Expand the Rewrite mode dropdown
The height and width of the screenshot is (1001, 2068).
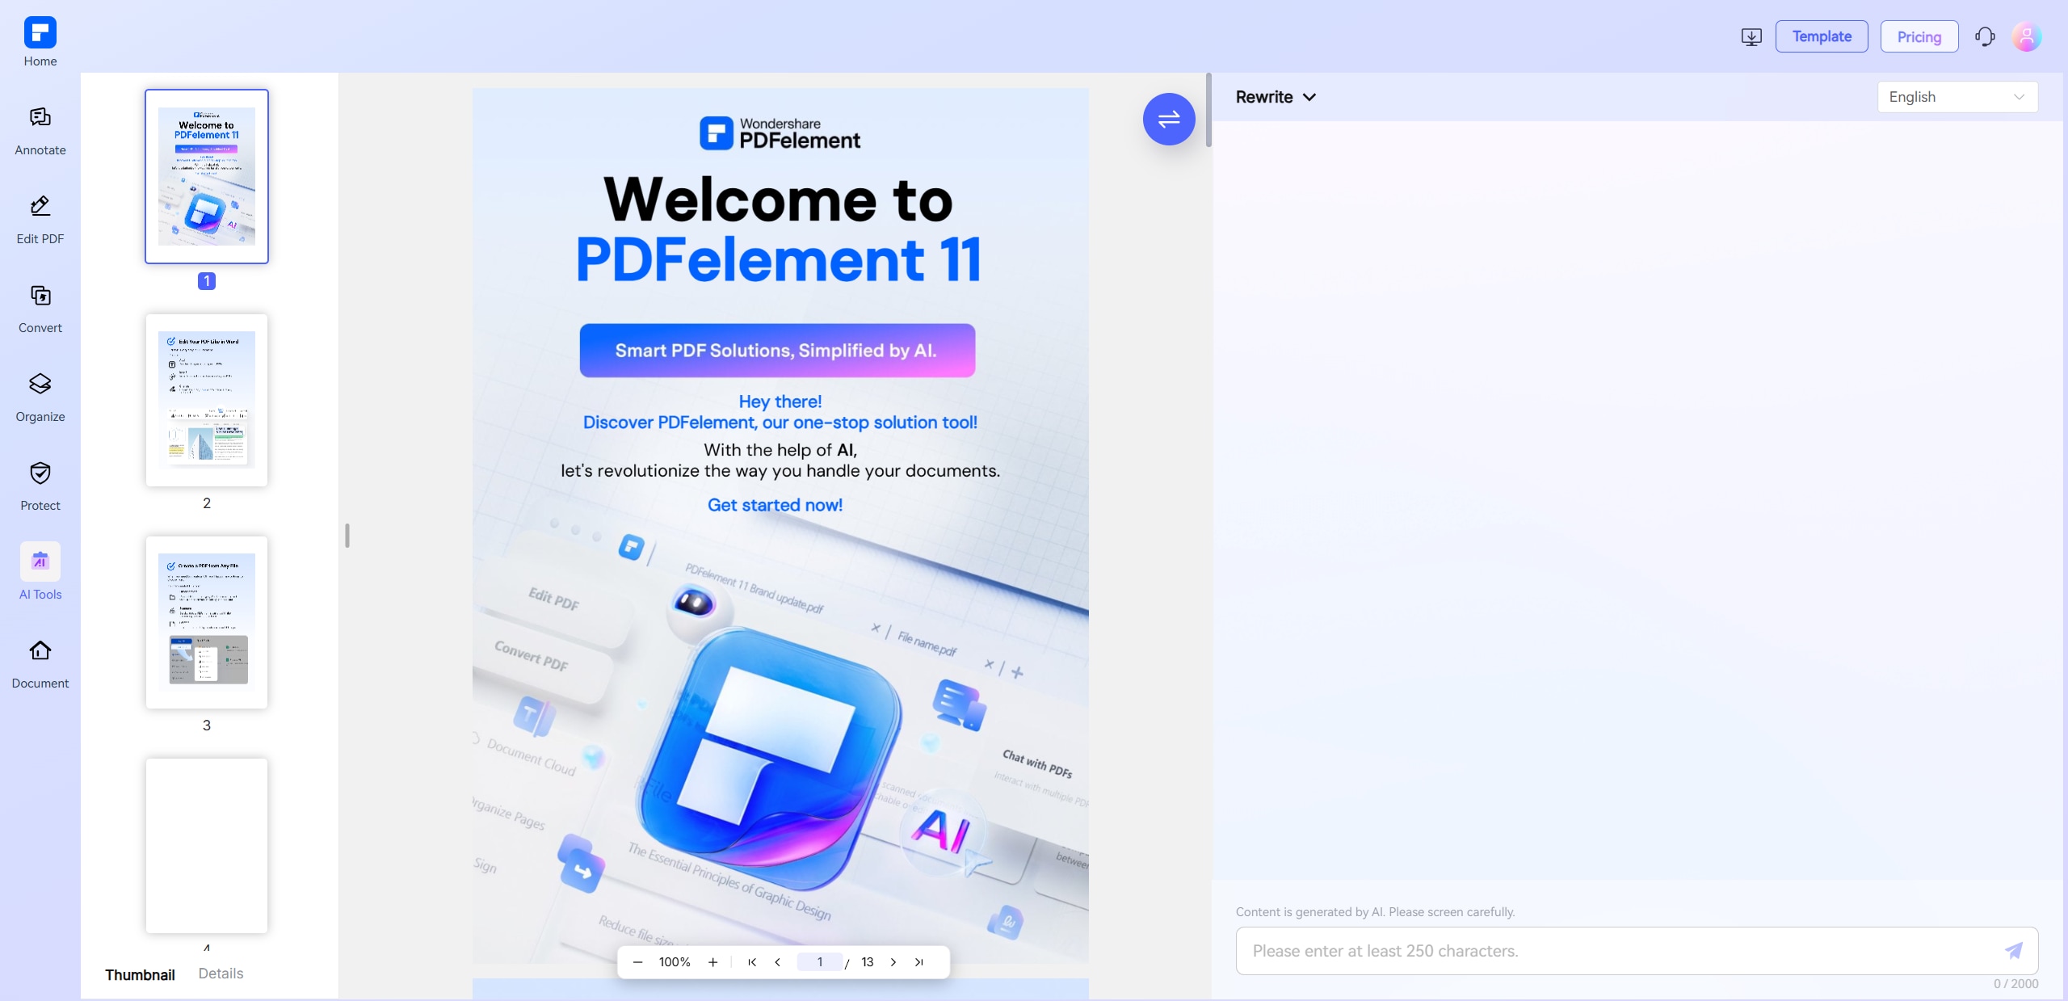(1276, 97)
